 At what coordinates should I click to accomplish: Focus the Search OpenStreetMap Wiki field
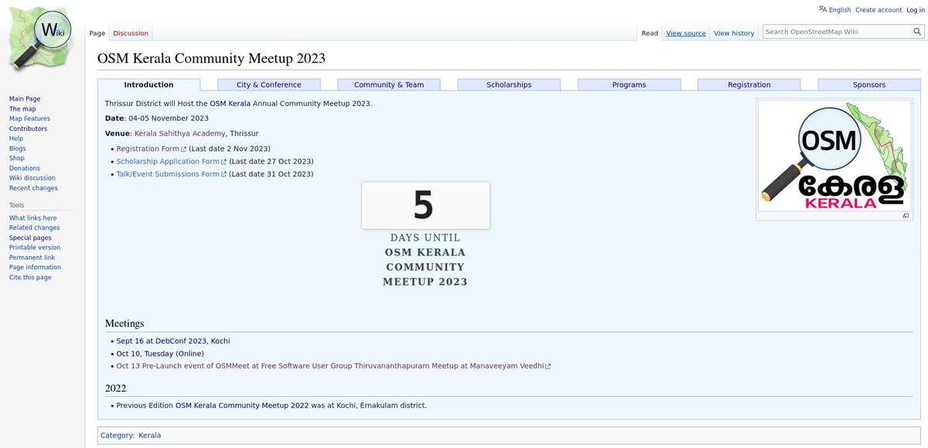[x=837, y=32]
